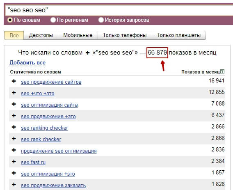The image size is (233, 190).
Task: Add 'seo ranking checker' with its plus icon
Action: click(14, 127)
